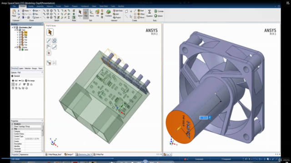
Task: Click the Split Body tool
Action: pyautogui.click(x=118, y=11)
